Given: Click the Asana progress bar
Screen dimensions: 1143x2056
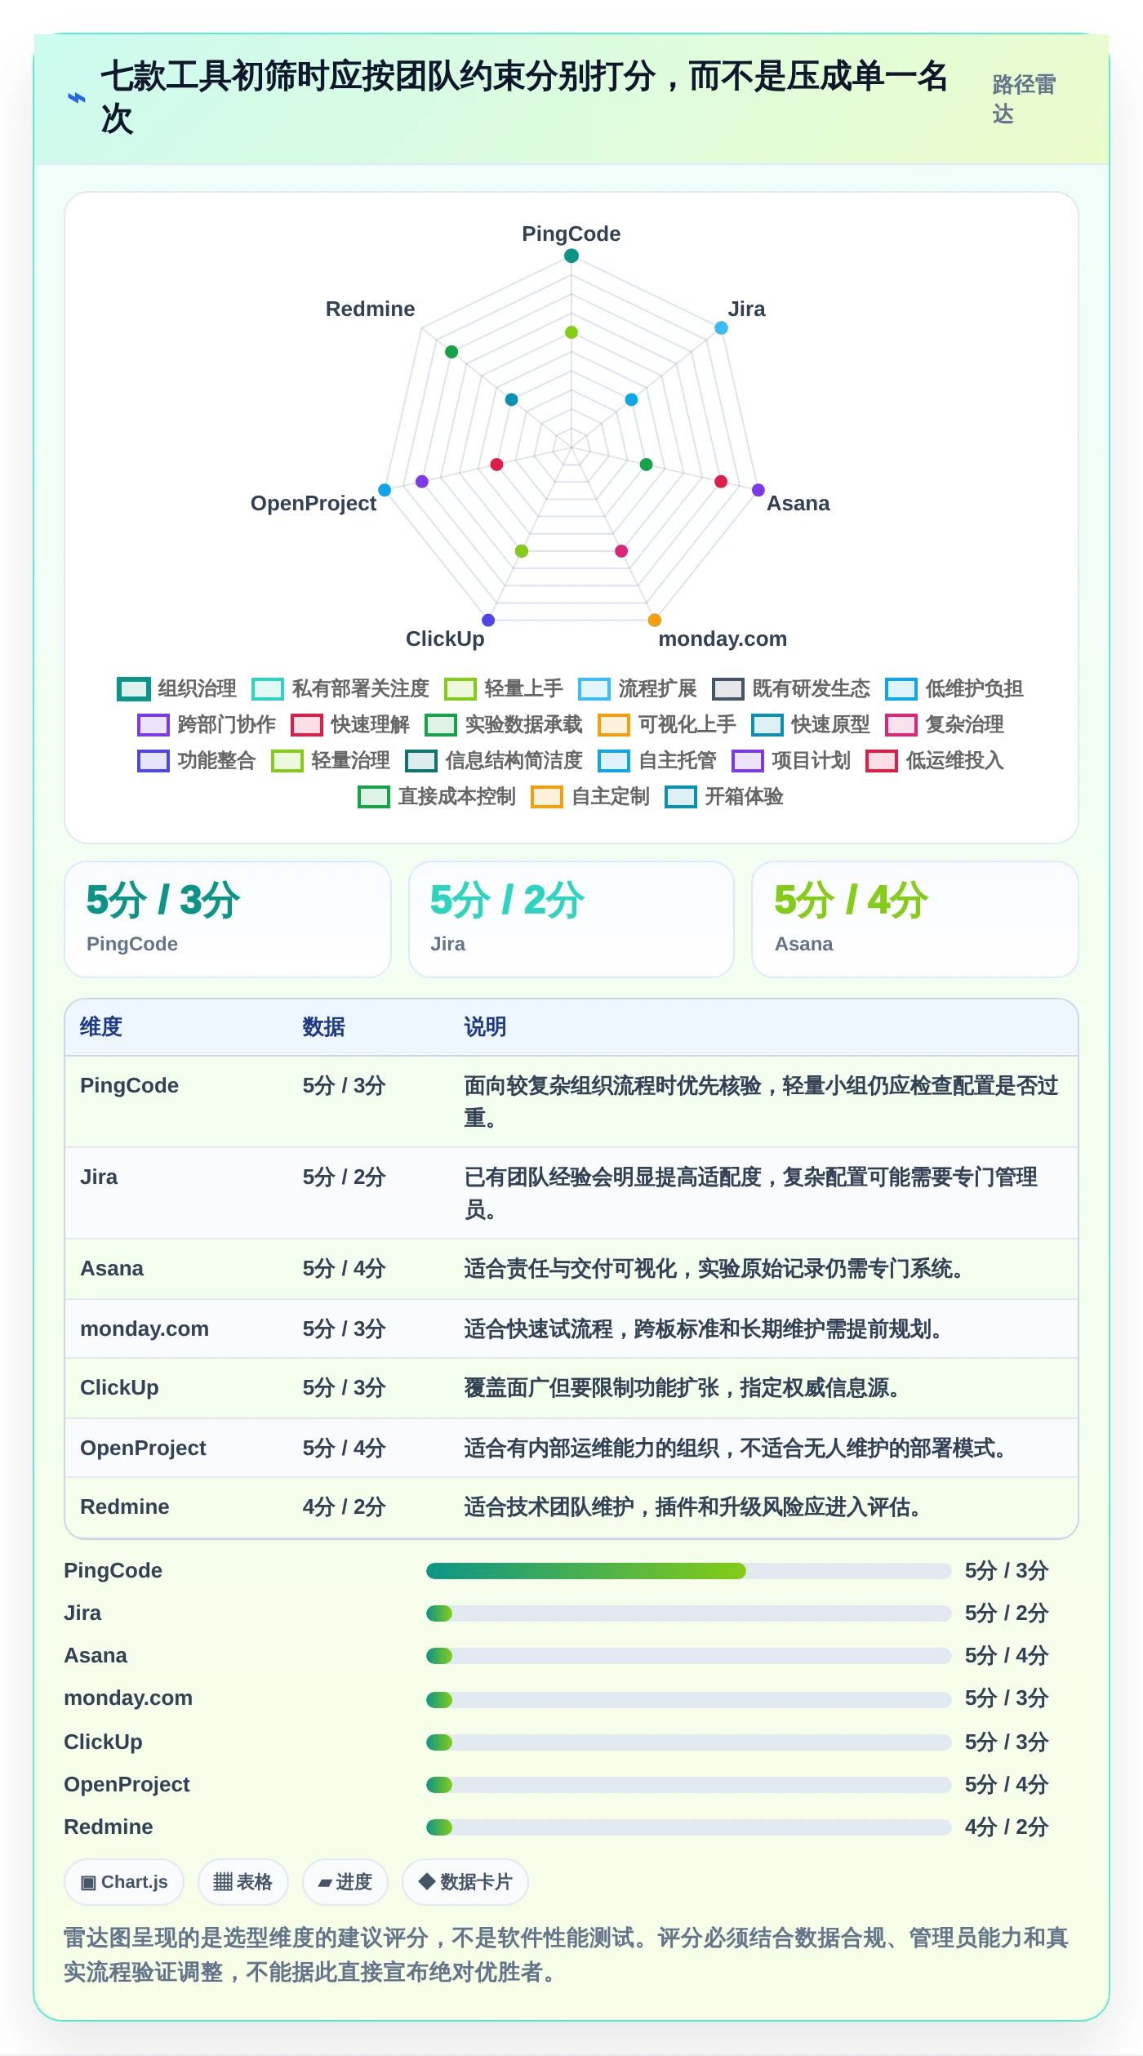Looking at the screenshot, I should coord(689,1656).
